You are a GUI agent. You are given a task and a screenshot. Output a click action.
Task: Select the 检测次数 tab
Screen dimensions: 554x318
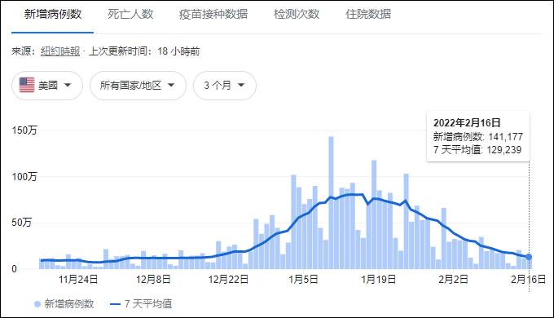pos(297,14)
